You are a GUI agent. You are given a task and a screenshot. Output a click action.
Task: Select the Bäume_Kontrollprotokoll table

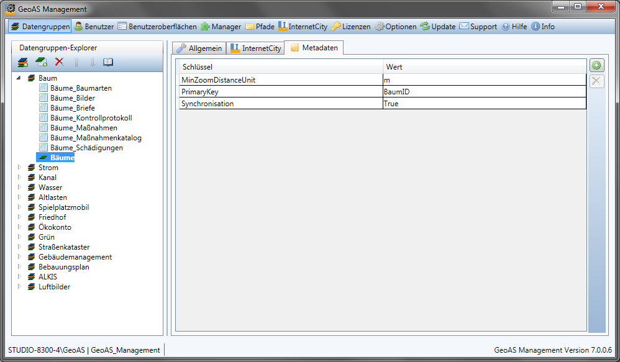(91, 118)
